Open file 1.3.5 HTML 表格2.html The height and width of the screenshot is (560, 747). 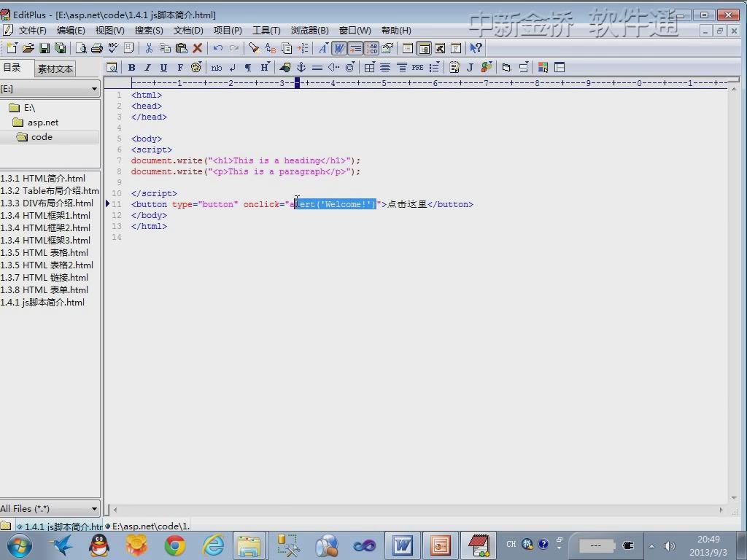[x=47, y=265]
